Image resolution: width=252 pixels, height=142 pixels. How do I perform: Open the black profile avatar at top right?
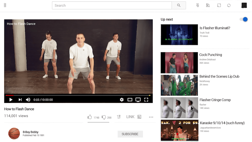pos(244,5)
